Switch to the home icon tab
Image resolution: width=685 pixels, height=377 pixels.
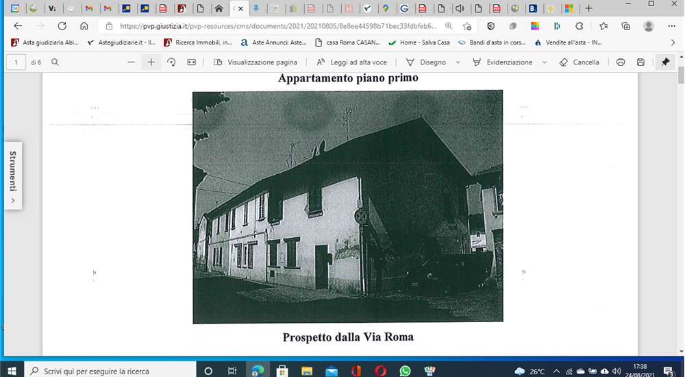(x=219, y=8)
